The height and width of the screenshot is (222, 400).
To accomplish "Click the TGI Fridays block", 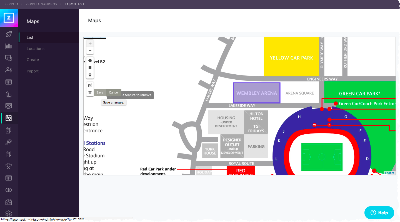I will coord(256,128).
